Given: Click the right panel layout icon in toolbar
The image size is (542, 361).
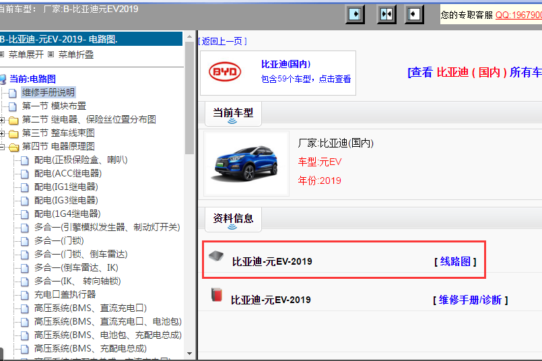Looking at the screenshot, I should tap(414, 15).
